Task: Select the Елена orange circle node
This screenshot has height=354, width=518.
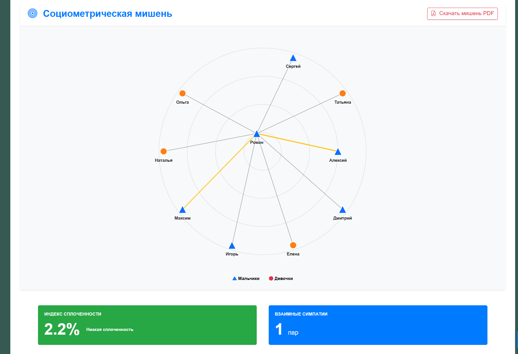Action: (x=293, y=245)
